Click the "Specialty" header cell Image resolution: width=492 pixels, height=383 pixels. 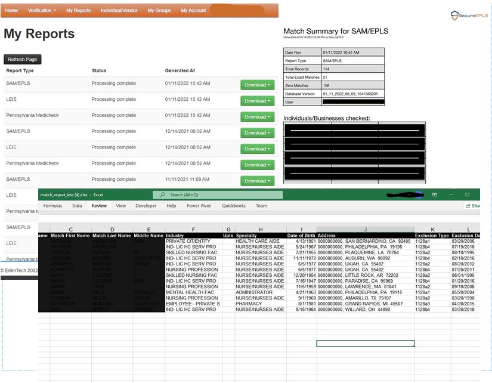coord(261,236)
